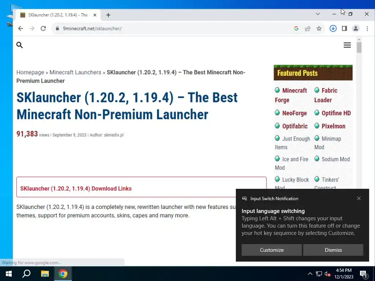Click the muted volume tray icon

[x=328, y=274]
